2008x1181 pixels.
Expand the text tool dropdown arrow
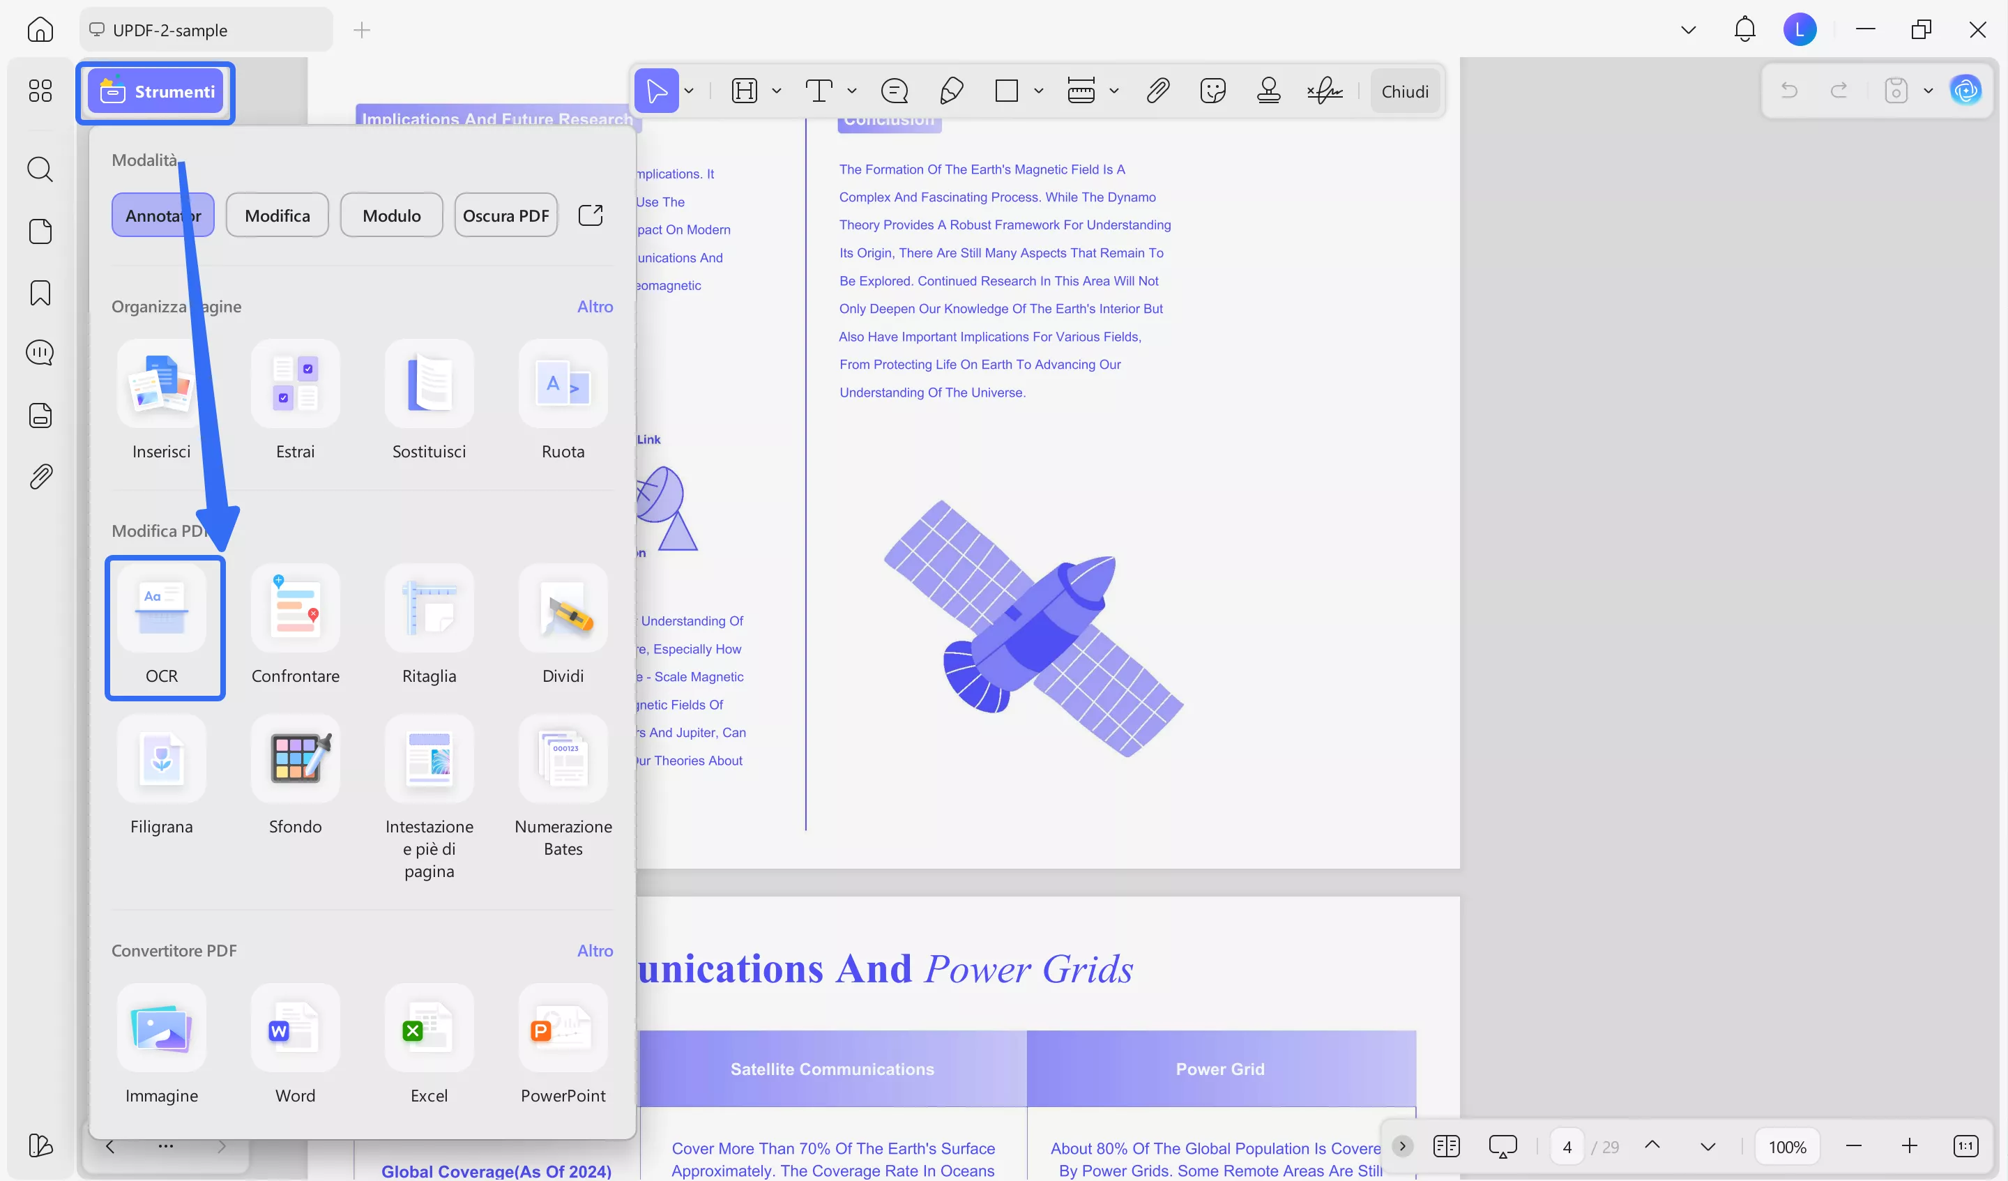[x=852, y=91]
